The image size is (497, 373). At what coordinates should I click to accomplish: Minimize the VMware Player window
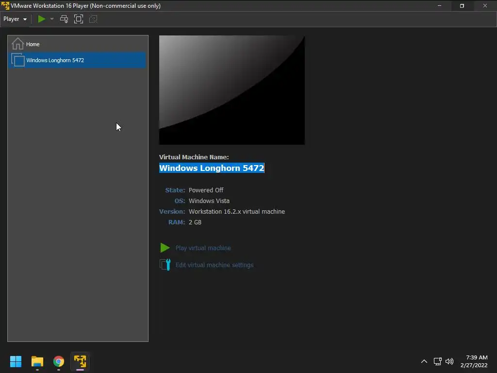click(439, 6)
